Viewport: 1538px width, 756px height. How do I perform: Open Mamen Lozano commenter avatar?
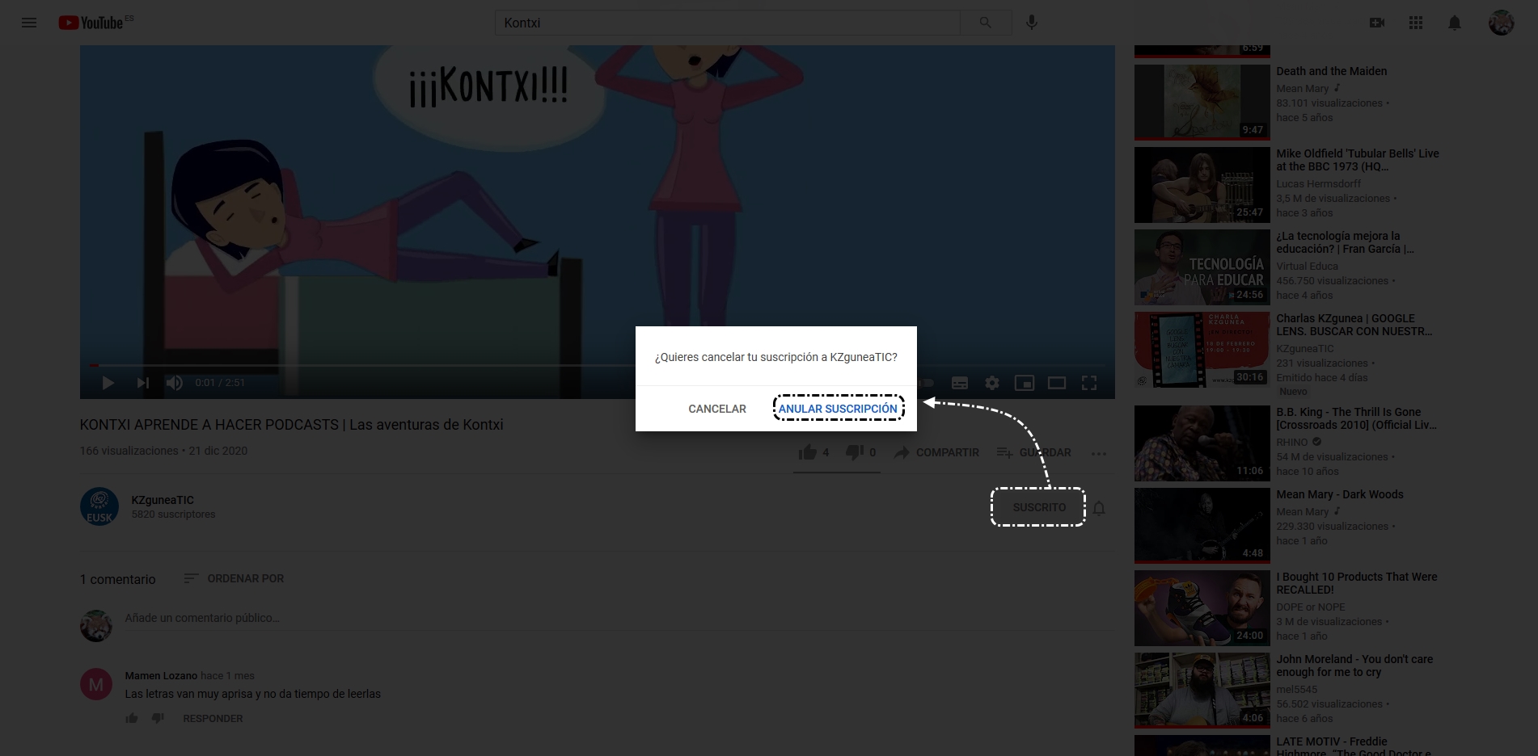pos(96,684)
